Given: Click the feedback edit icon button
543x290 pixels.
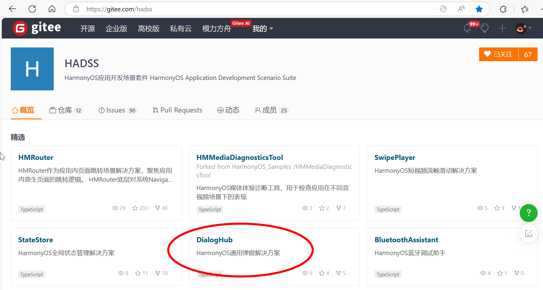Looking at the screenshot, I should click(x=529, y=233).
